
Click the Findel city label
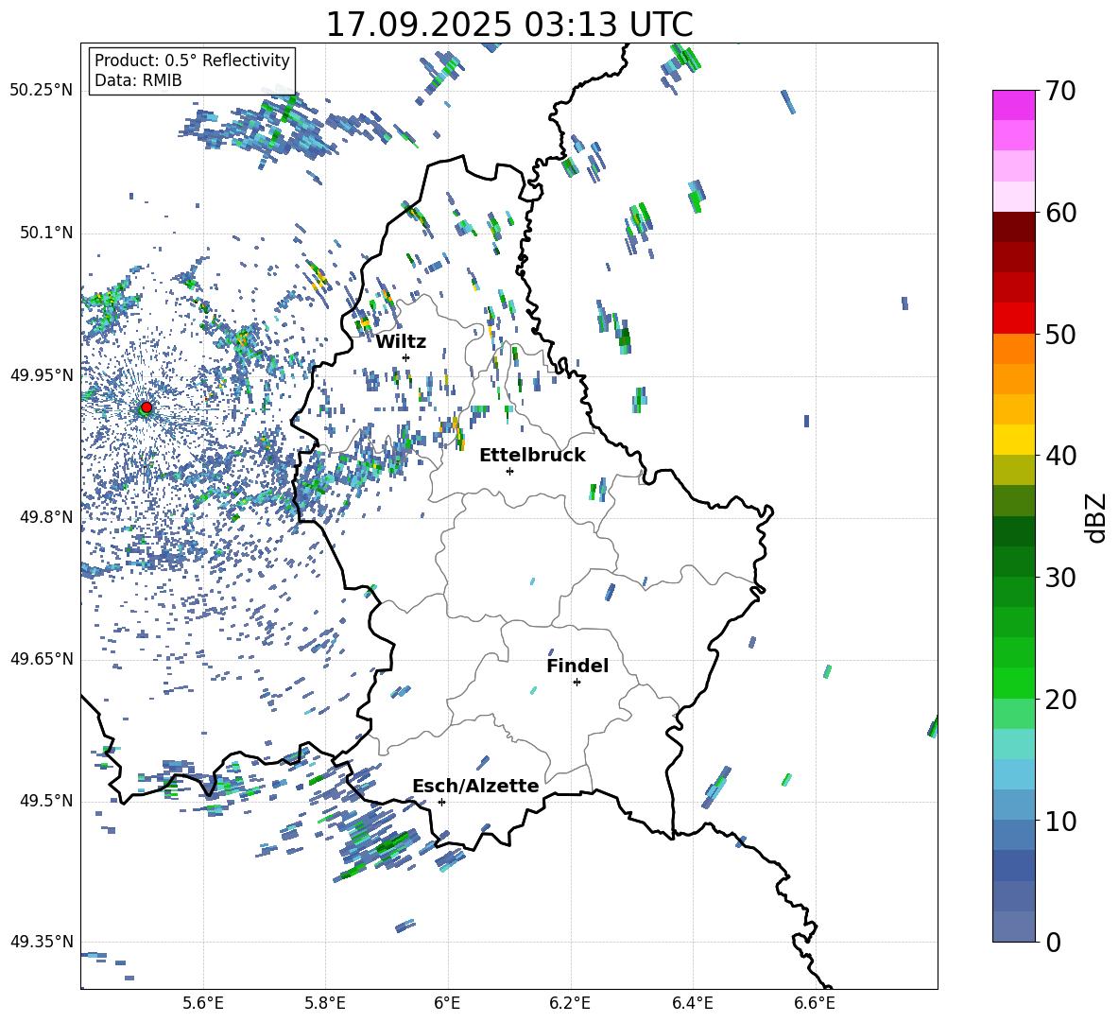point(577,666)
